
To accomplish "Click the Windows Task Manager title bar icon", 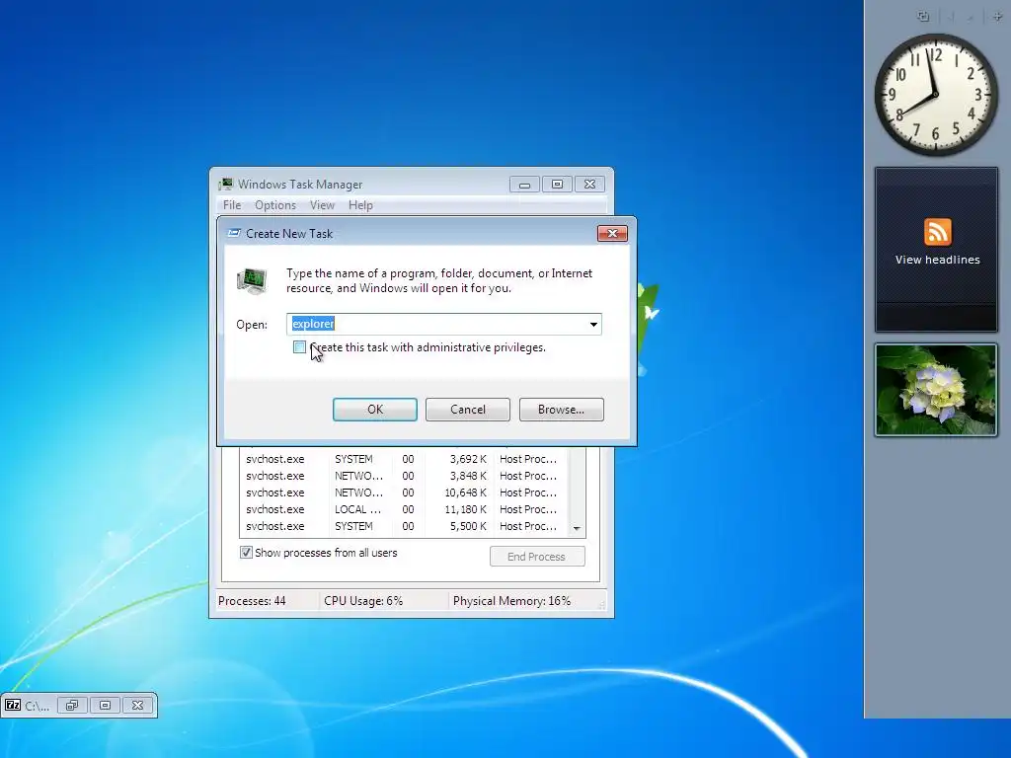I will point(226,185).
